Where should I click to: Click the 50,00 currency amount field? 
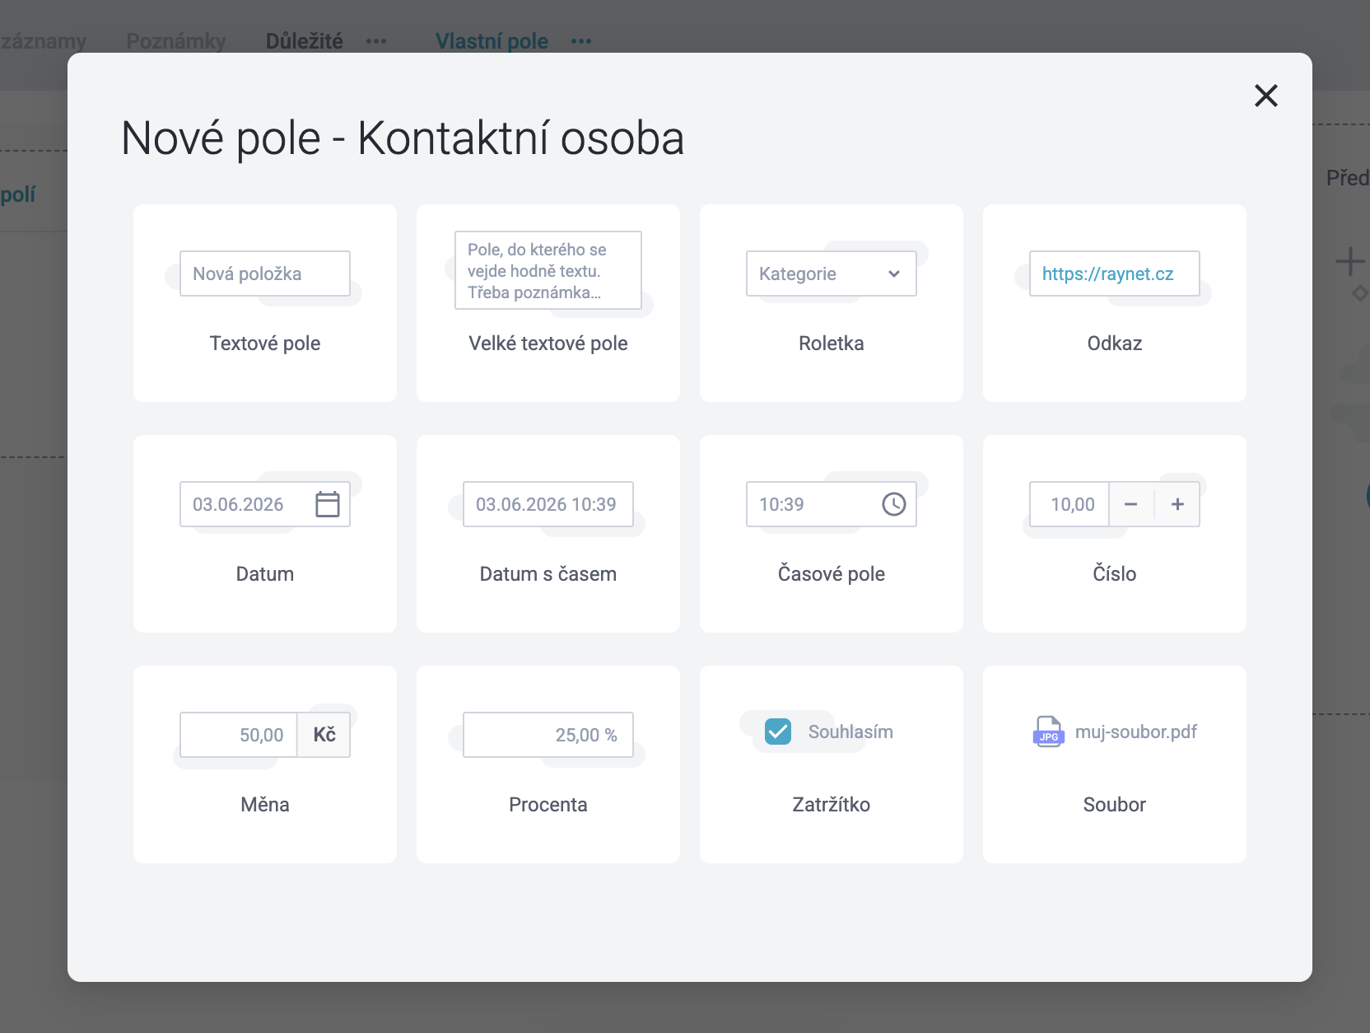239,735
